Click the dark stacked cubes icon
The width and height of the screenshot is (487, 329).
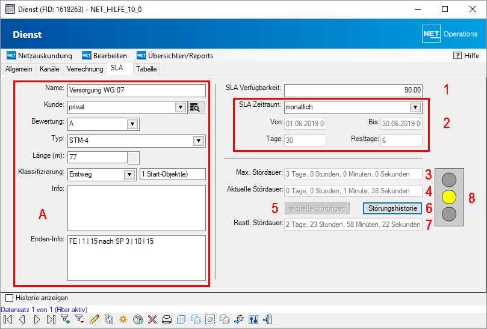pyautogui.click(x=225, y=319)
